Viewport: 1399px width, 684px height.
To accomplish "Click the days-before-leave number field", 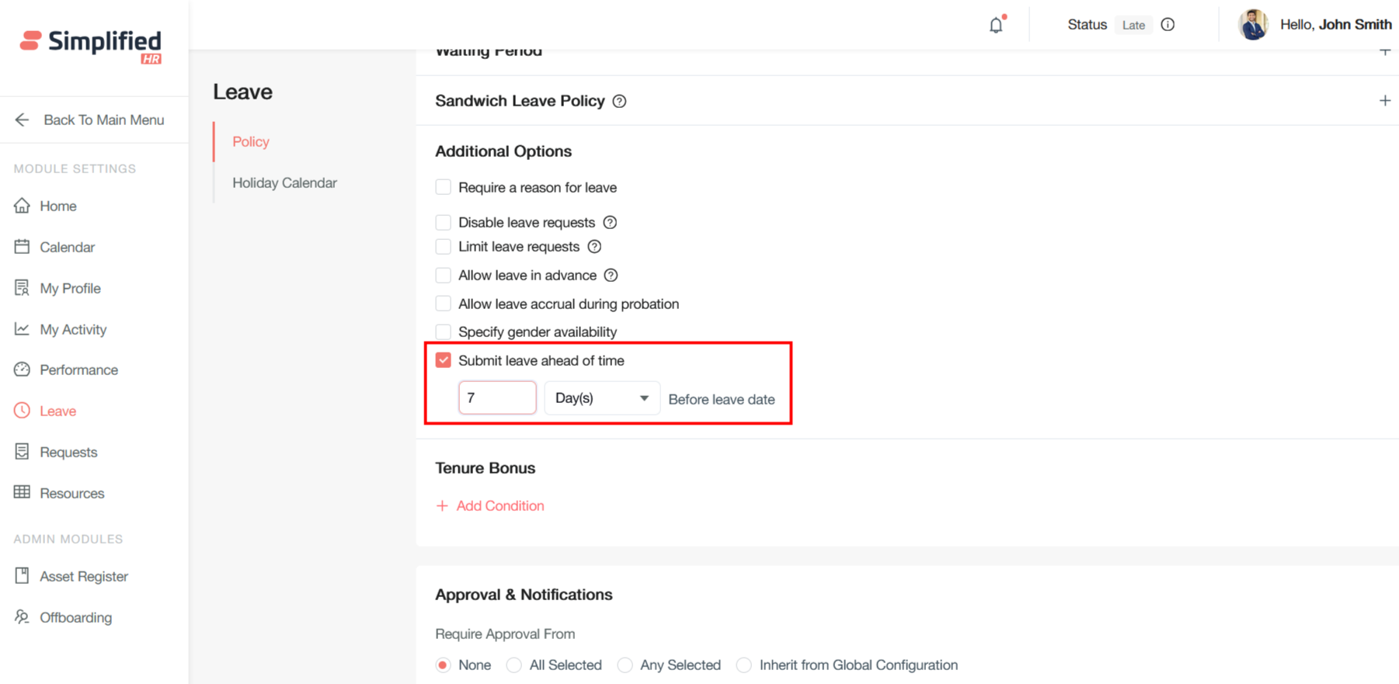I will click(497, 398).
